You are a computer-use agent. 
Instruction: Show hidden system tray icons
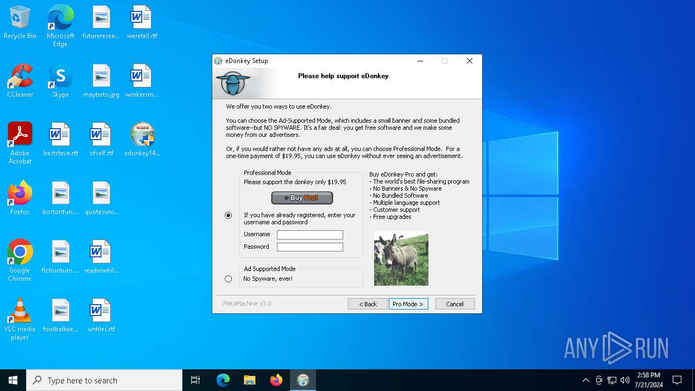tap(585, 380)
